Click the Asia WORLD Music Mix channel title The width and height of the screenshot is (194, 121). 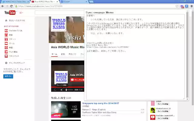pos(68,47)
